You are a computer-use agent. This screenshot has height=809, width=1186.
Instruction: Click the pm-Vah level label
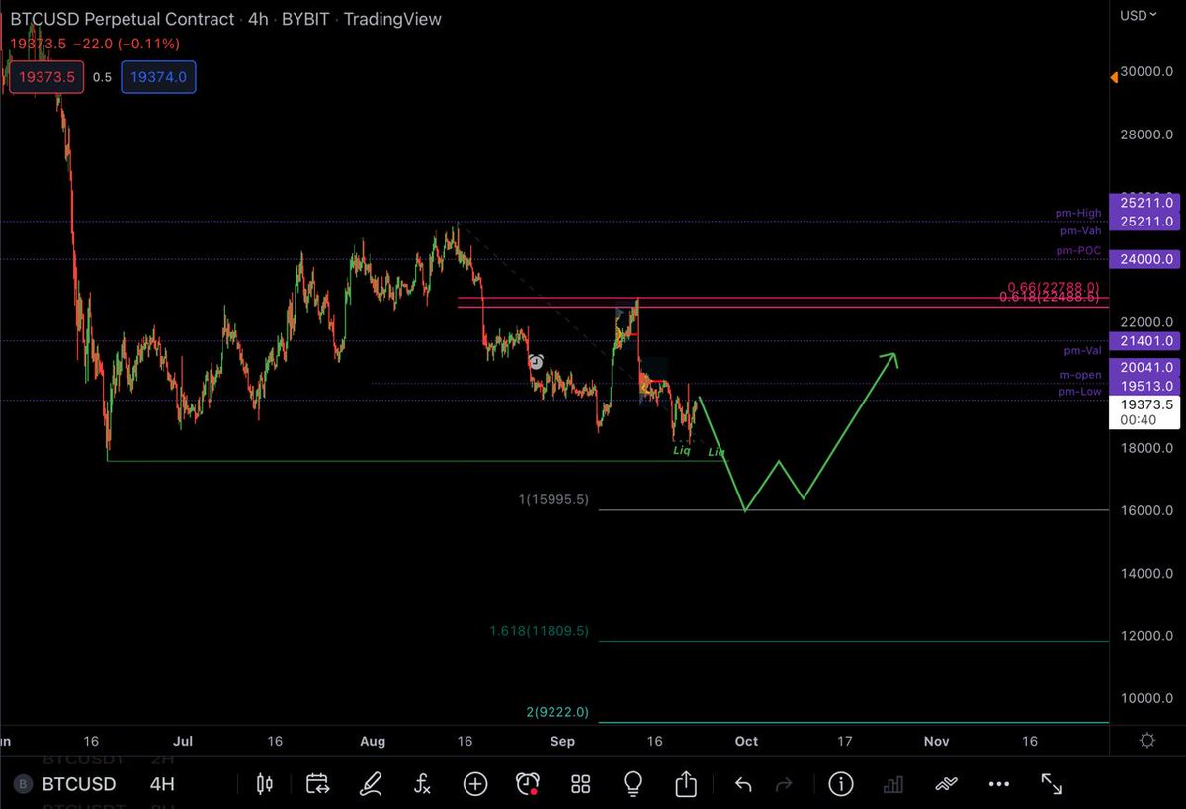point(1080,230)
